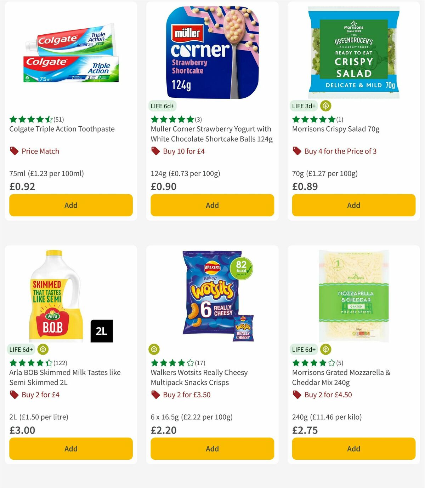425x488 pixels.
Task: Click the Price Match tag icon on Colgate
Action: (14, 151)
